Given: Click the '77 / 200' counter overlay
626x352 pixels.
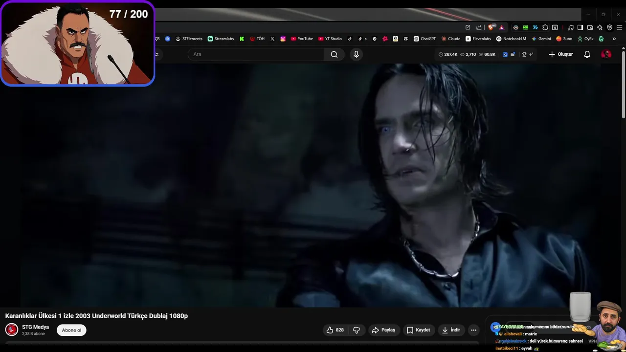Looking at the screenshot, I should [129, 14].
